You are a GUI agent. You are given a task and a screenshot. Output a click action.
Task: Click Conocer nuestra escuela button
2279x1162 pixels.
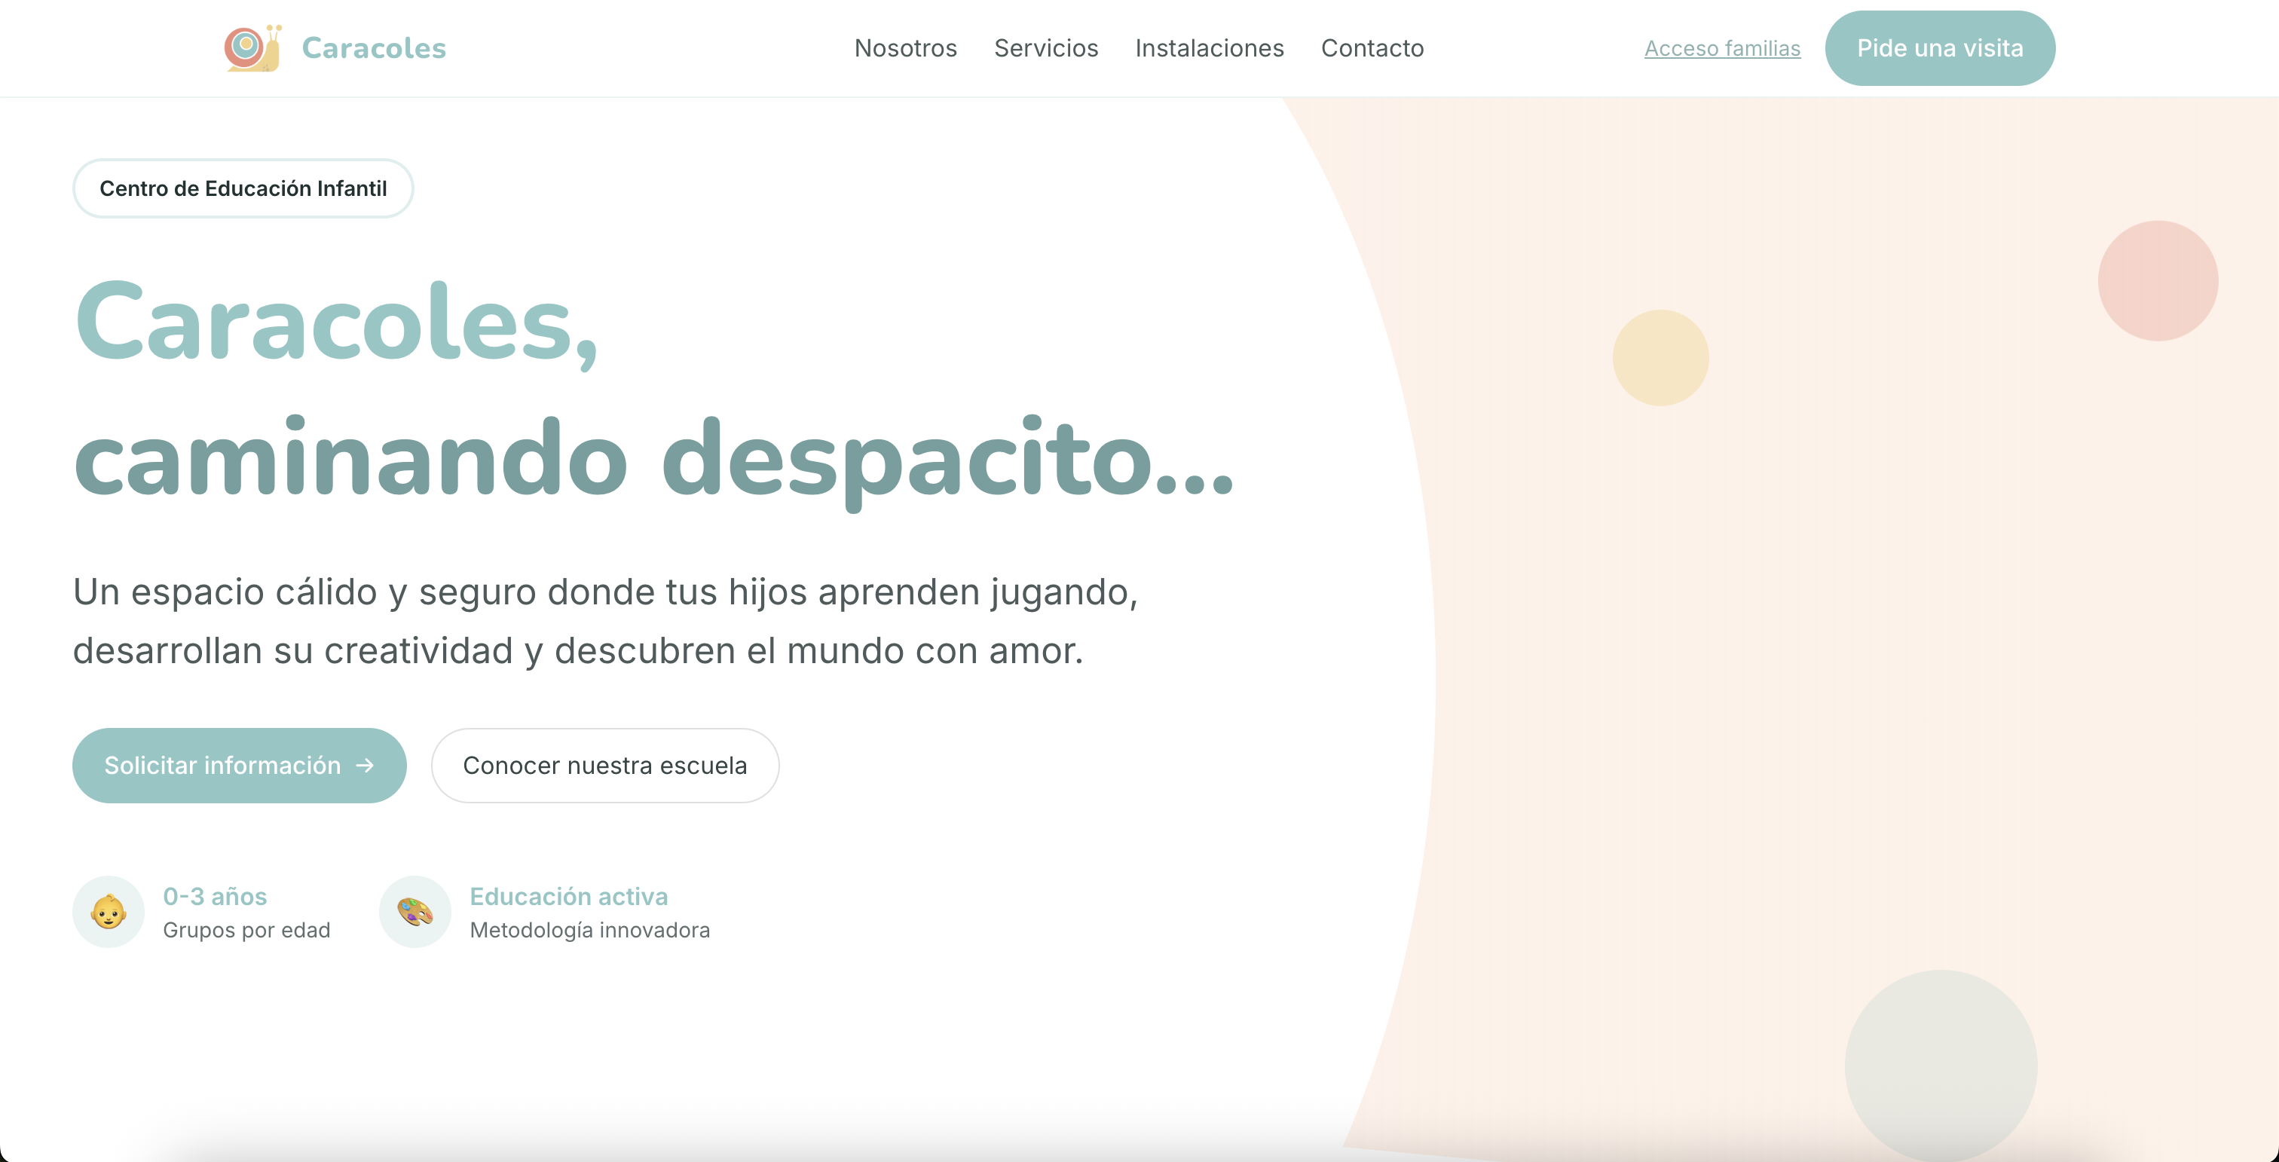click(x=604, y=766)
